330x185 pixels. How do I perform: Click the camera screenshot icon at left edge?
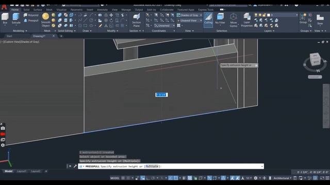(x=3, y=128)
